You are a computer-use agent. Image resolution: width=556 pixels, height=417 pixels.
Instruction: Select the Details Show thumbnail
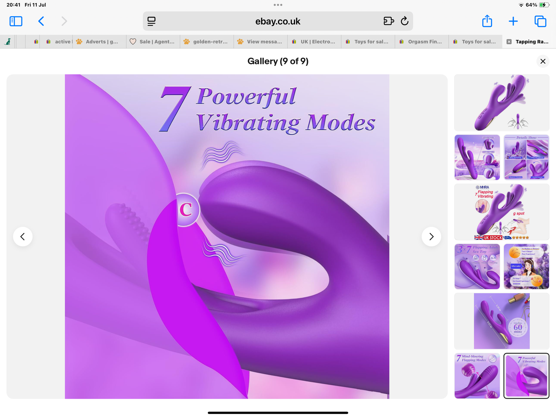526,157
